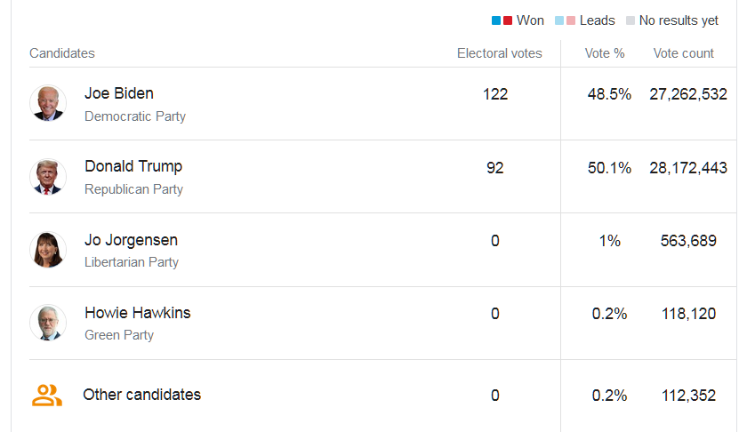Viewport: 755px width, 432px height.
Task: Click the pink Leads legend swatch
Action: 571,20
